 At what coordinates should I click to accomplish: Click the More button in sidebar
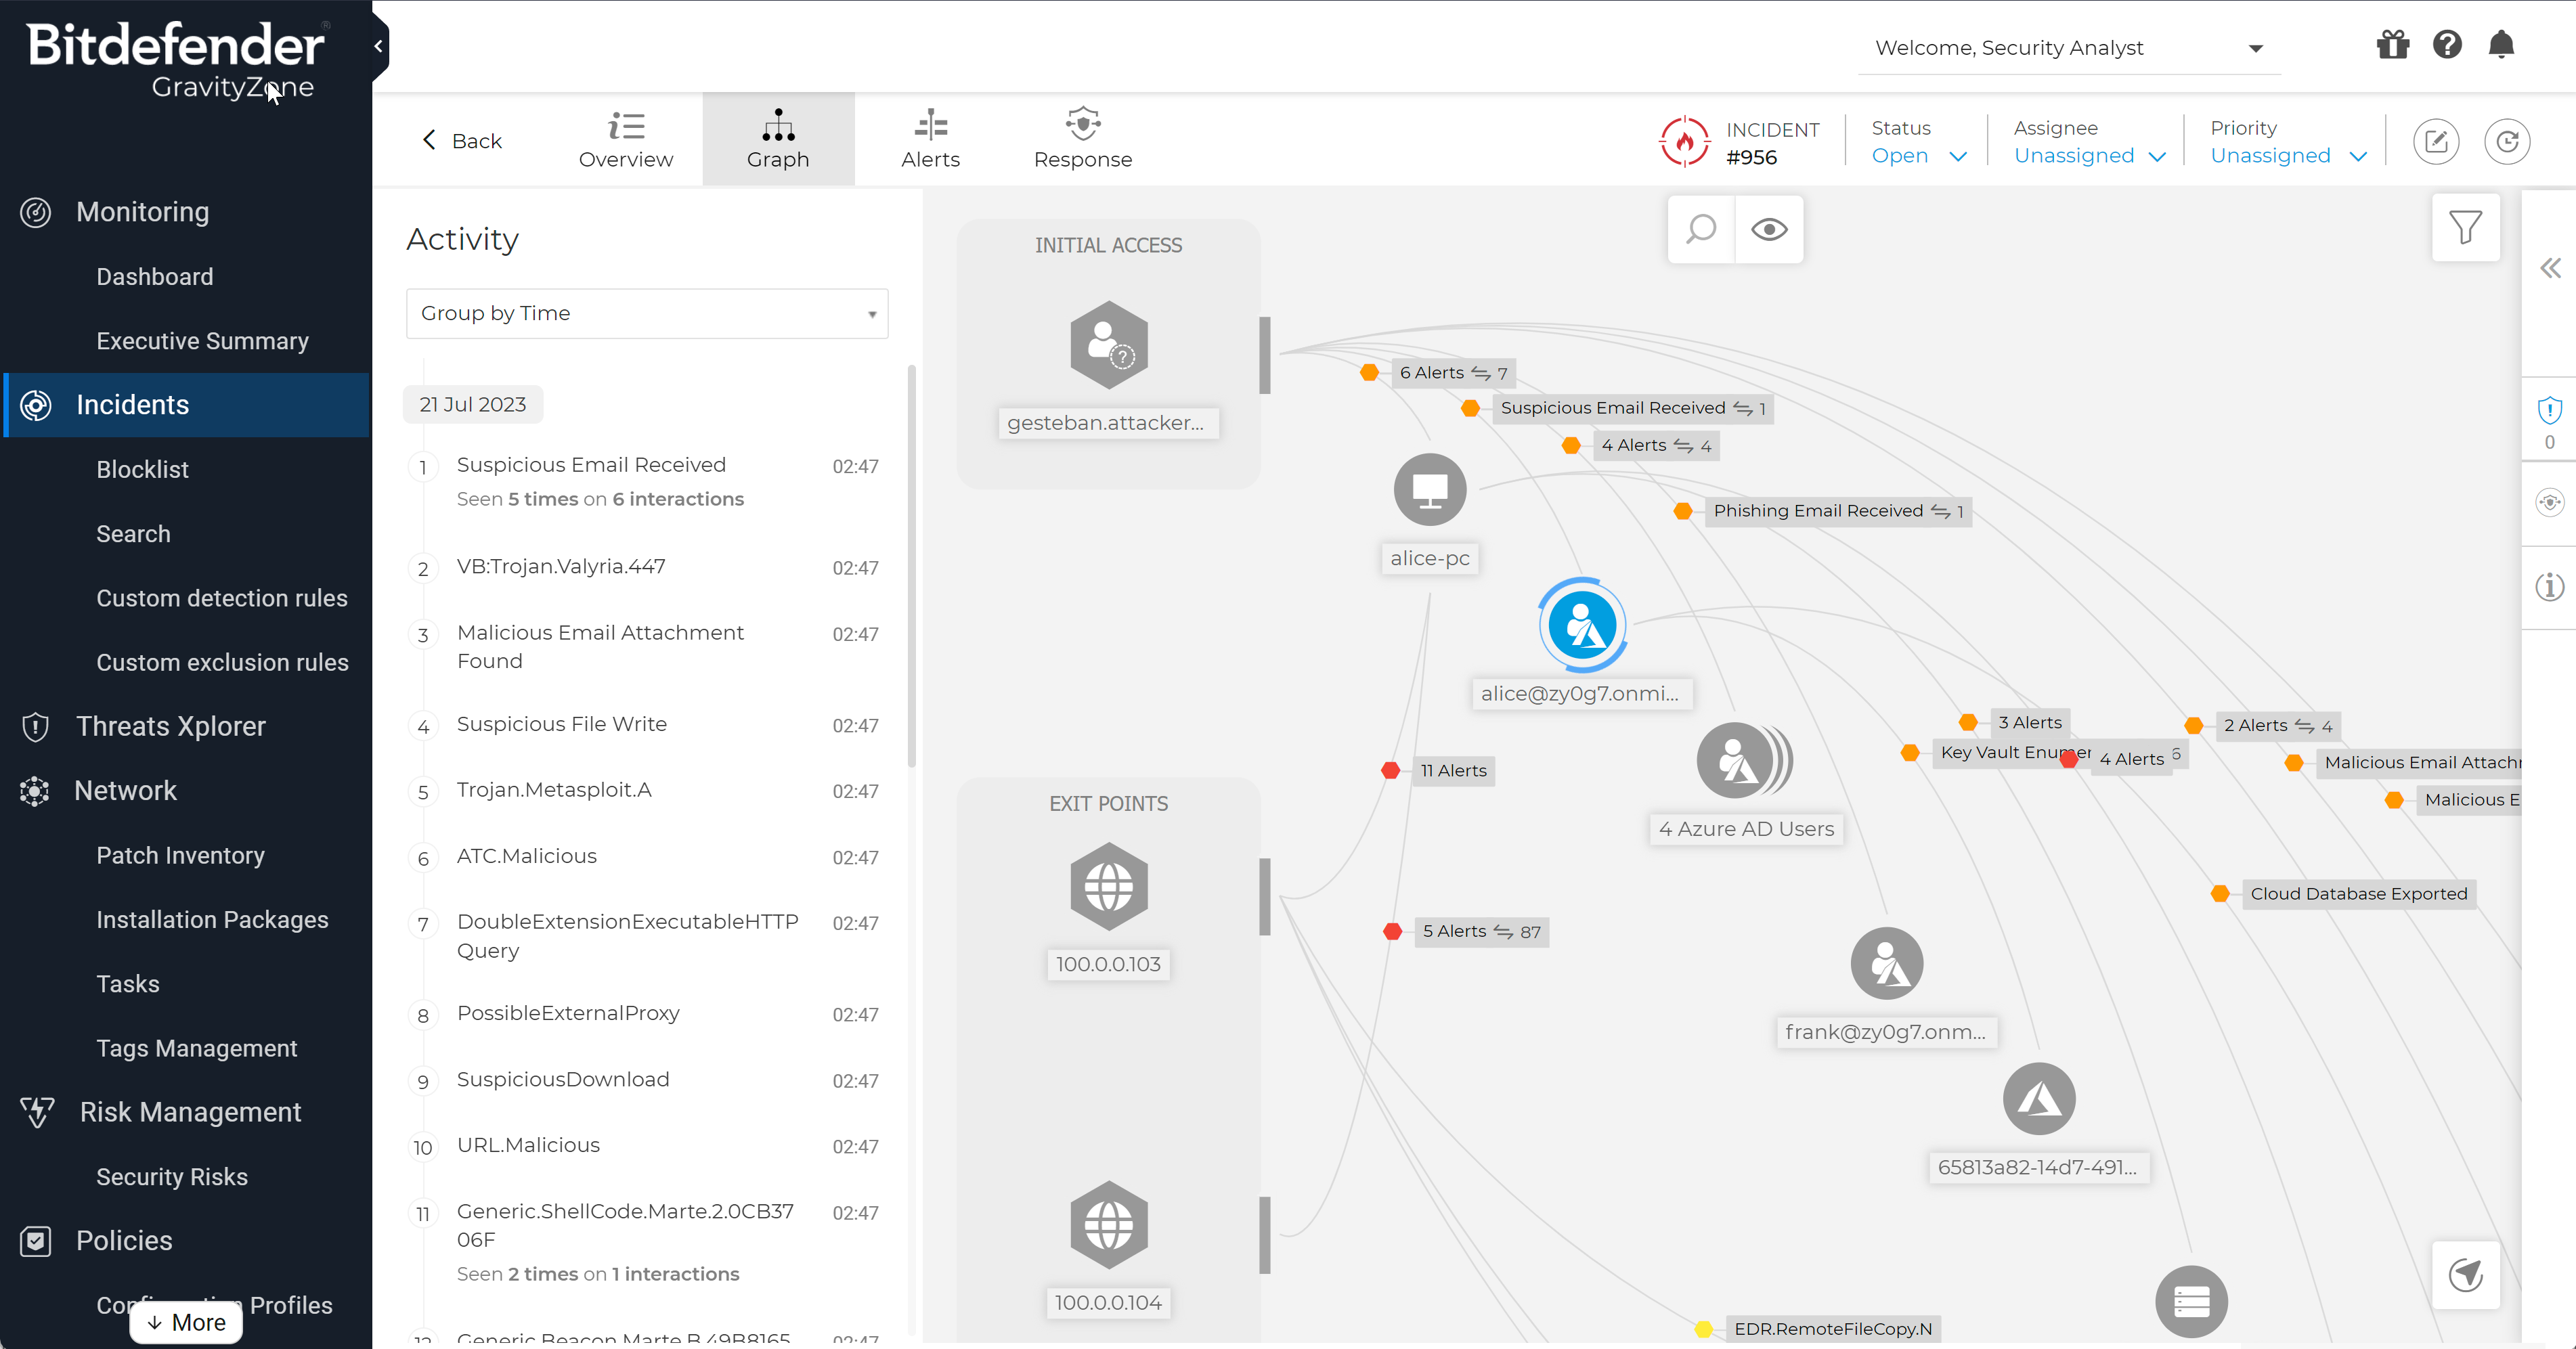pos(186,1323)
